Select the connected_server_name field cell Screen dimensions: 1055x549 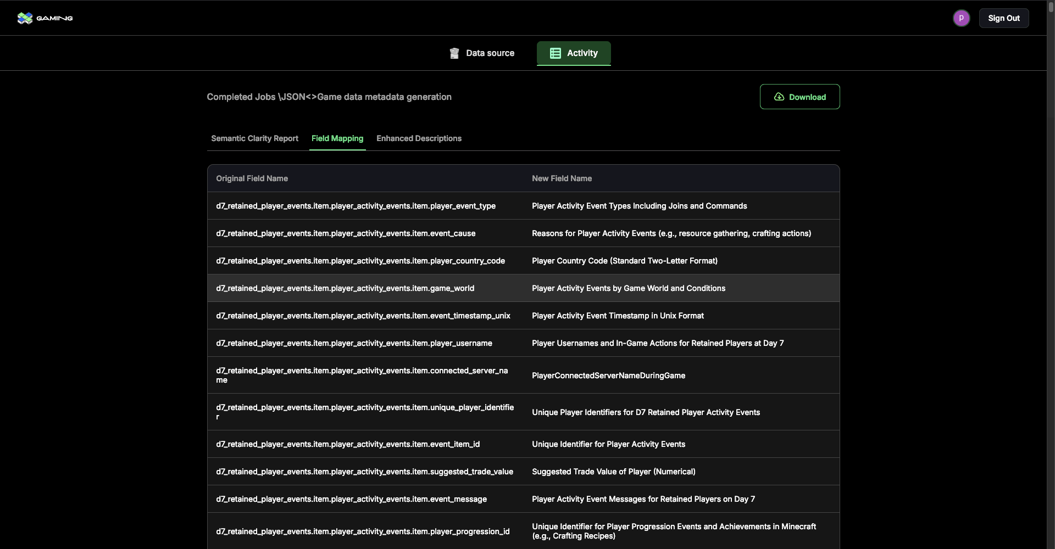(x=365, y=375)
